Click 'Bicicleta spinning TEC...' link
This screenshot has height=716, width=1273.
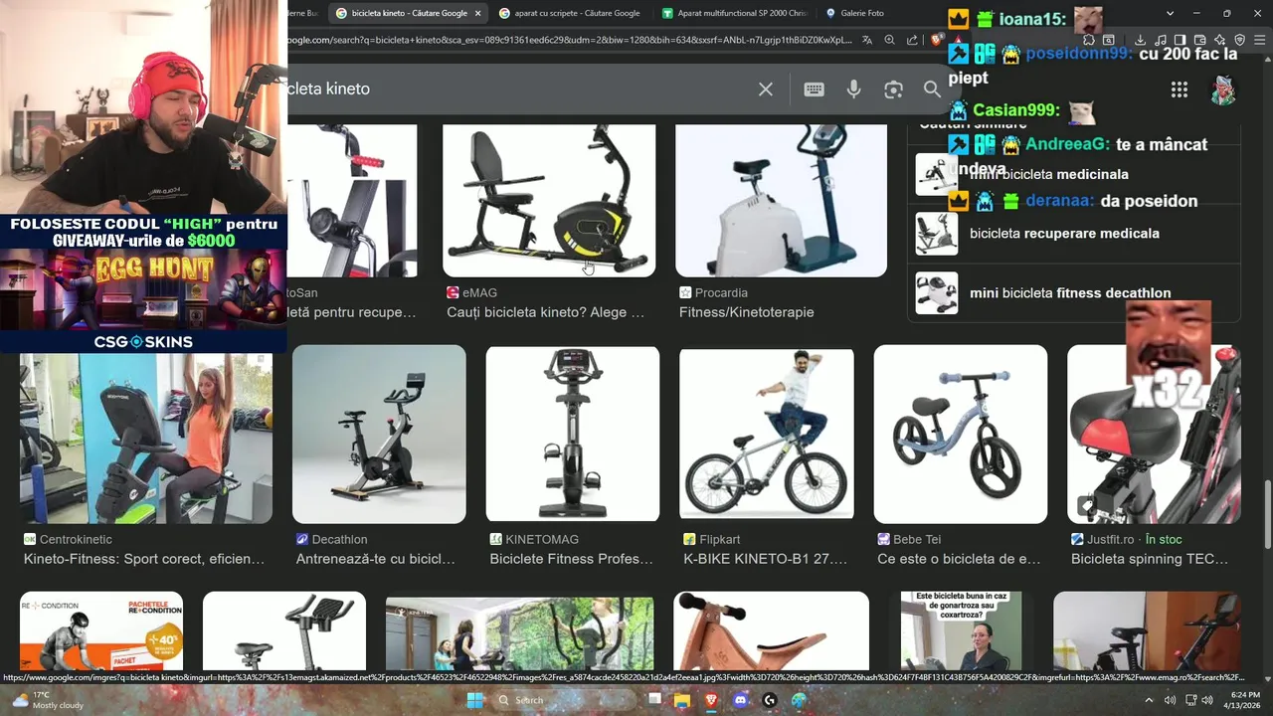(x=1150, y=559)
